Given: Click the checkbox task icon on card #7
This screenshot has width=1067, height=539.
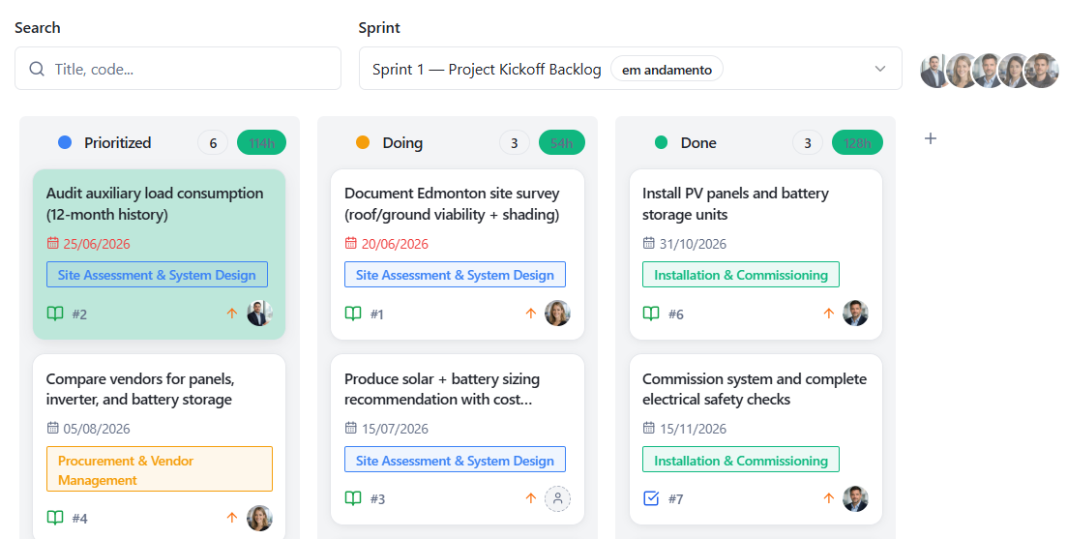Looking at the screenshot, I should pos(650,499).
